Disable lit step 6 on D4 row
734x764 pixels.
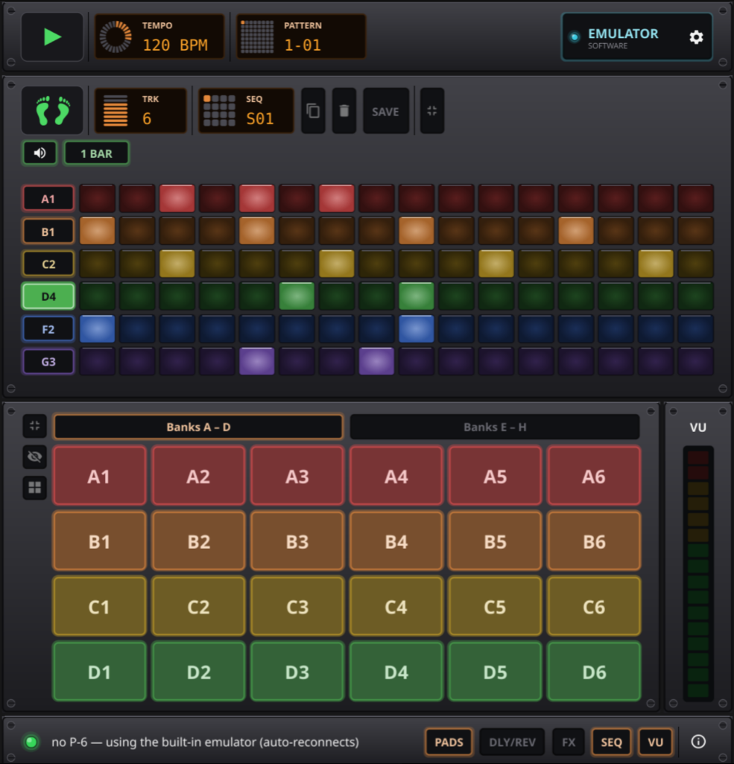tap(297, 296)
